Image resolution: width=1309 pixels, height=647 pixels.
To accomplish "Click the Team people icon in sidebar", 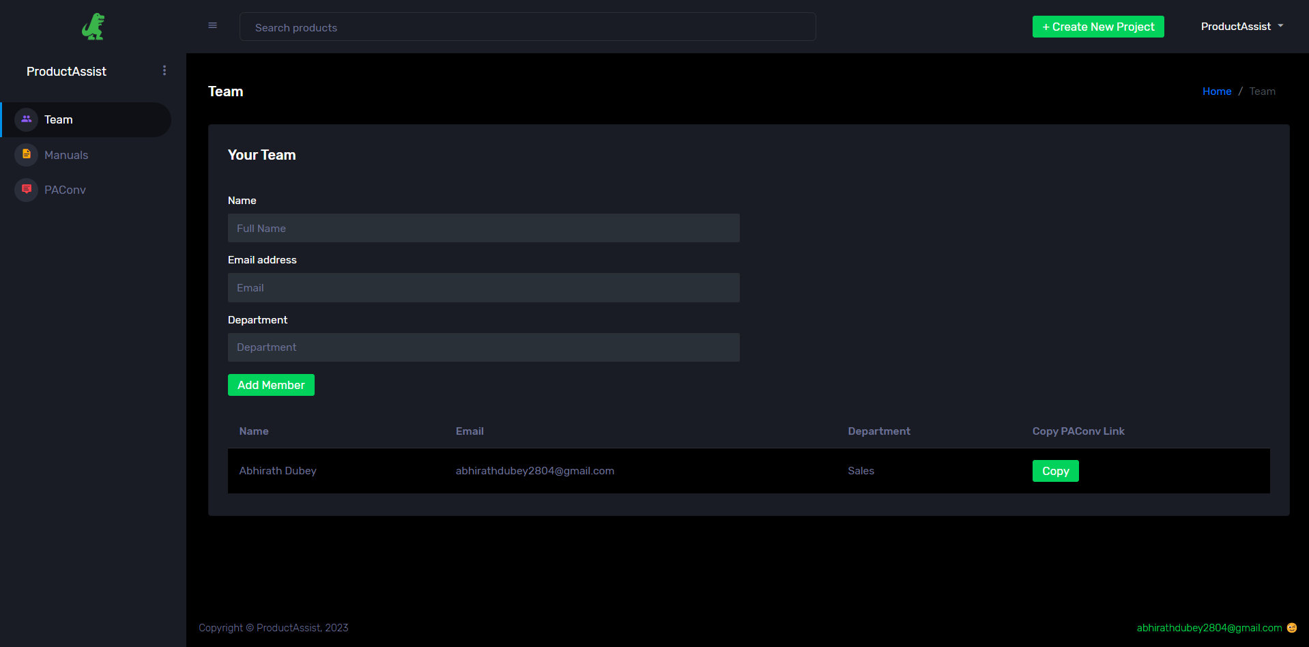I will pos(27,119).
